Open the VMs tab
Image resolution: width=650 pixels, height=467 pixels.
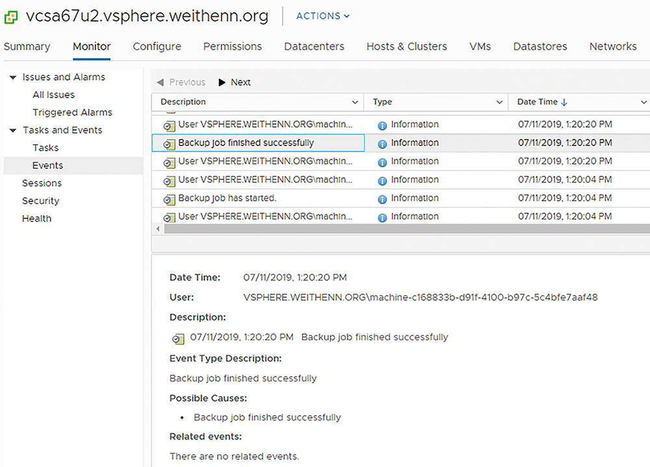tap(480, 46)
